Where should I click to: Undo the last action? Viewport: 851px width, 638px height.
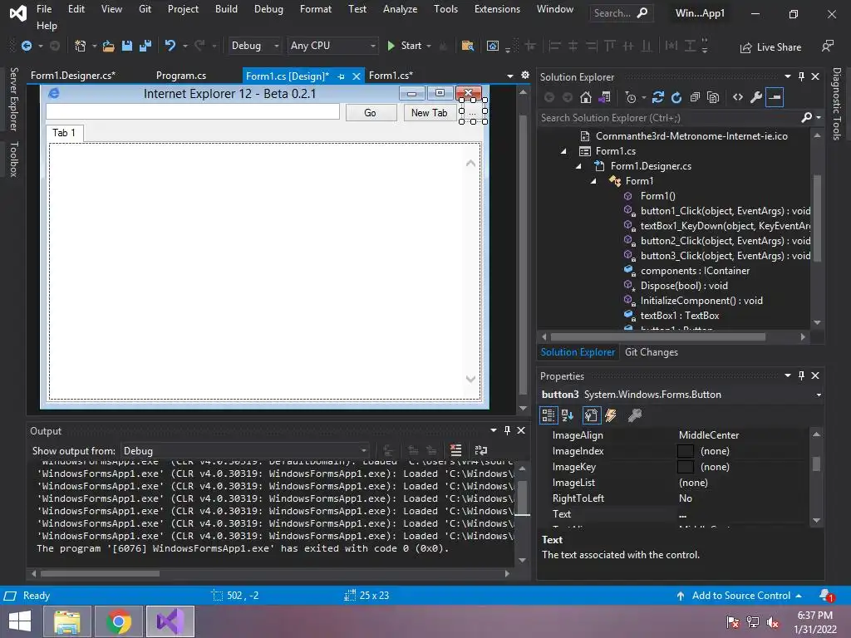[x=170, y=47]
